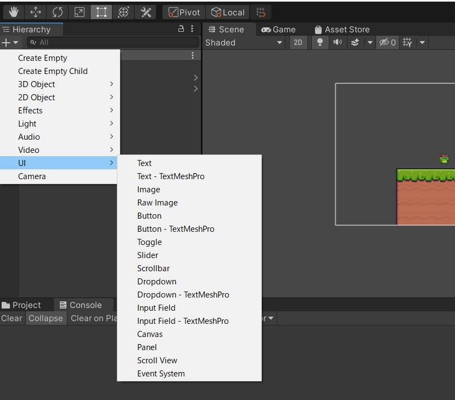Create a UI Panel
This screenshot has height=400, width=455.
189,347
